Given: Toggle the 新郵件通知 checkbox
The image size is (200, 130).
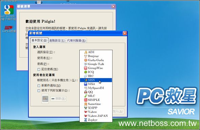Looking at the screenshot, I should [39, 86].
